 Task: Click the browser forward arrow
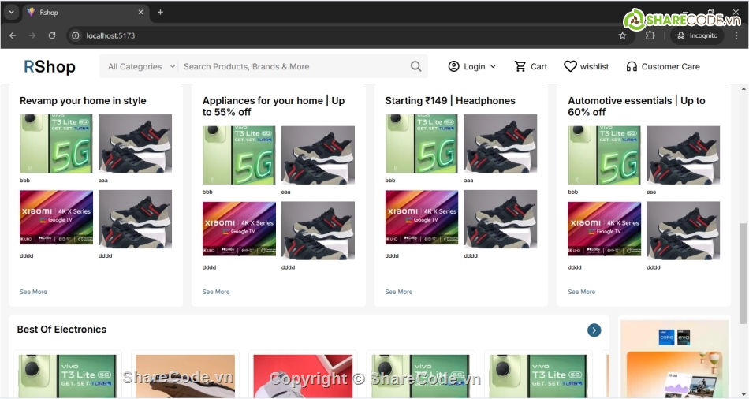pyautogui.click(x=32, y=35)
